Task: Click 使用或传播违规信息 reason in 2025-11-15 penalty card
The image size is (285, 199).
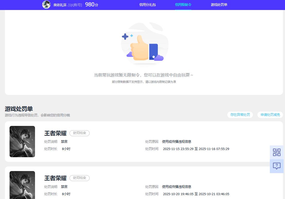Action: click(x=177, y=142)
